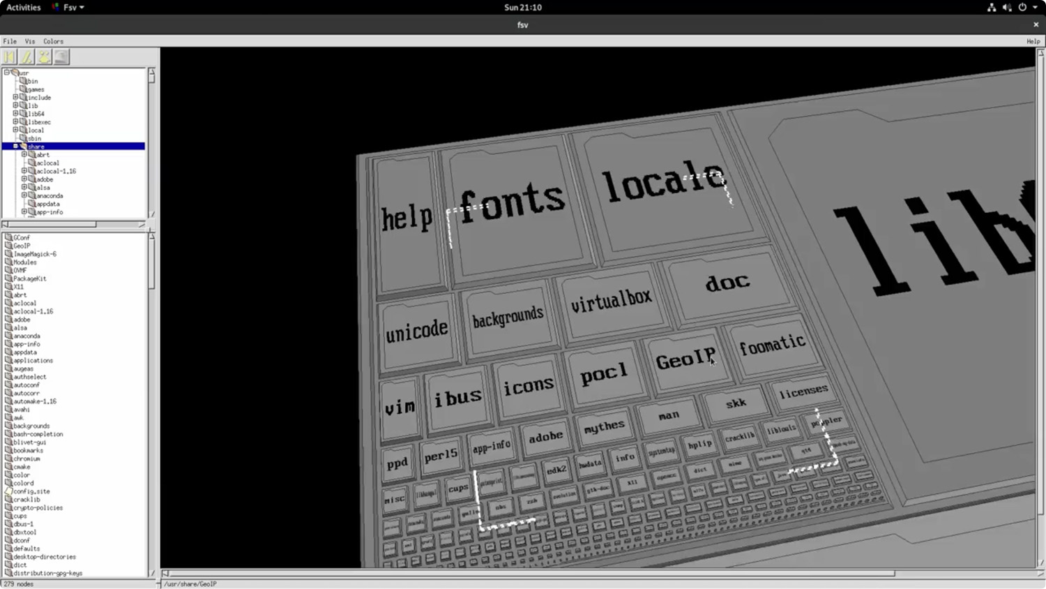Collapse the share tree node
The height and width of the screenshot is (589, 1046).
15,147
